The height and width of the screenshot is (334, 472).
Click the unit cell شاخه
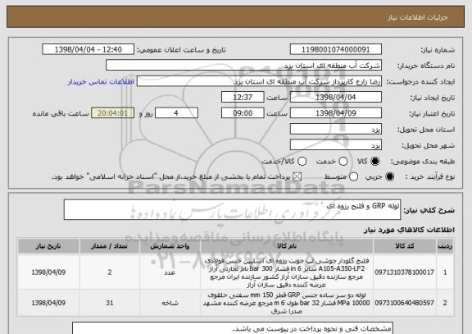point(170,303)
